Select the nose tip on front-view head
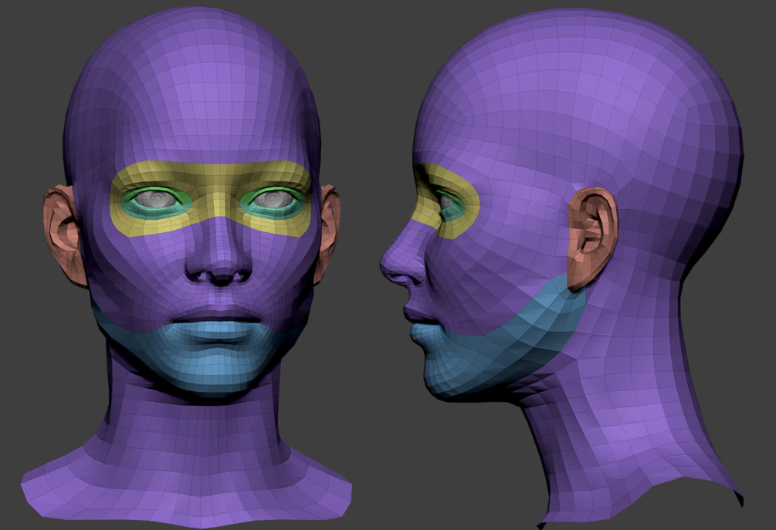The width and height of the screenshot is (776, 530). tap(219, 267)
